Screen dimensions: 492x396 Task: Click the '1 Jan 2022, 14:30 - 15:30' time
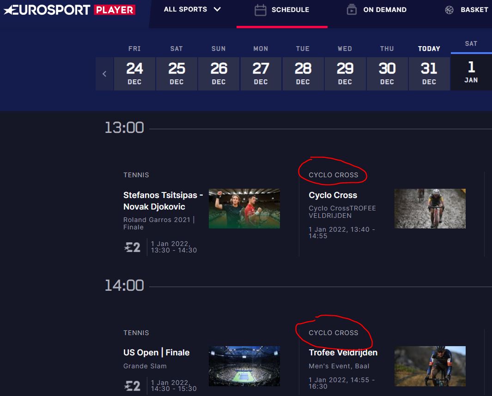[x=174, y=386]
